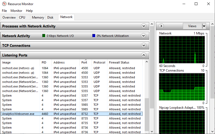Sort by Firewall Status column header
The image size is (215, 134).
(125, 62)
